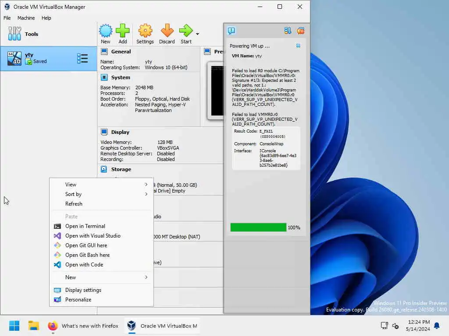Image resolution: width=449 pixels, height=336 pixels.
Task: Click the Failed to load VMMR0.r0 message
Action: (264, 119)
